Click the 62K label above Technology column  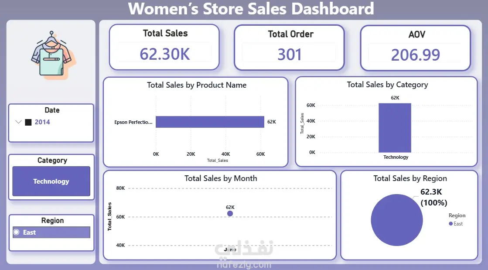coord(395,98)
